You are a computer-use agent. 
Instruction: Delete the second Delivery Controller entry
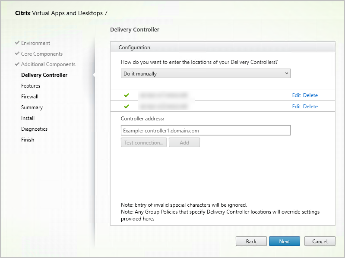pos(310,107)
